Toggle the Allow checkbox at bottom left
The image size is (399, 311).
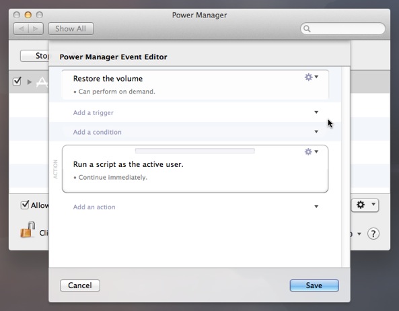pyautogui.click(x=25, y=205)
